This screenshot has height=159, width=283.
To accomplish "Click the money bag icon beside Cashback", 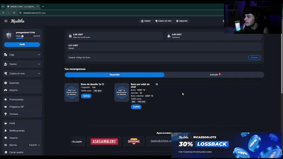I will [169, 36].
